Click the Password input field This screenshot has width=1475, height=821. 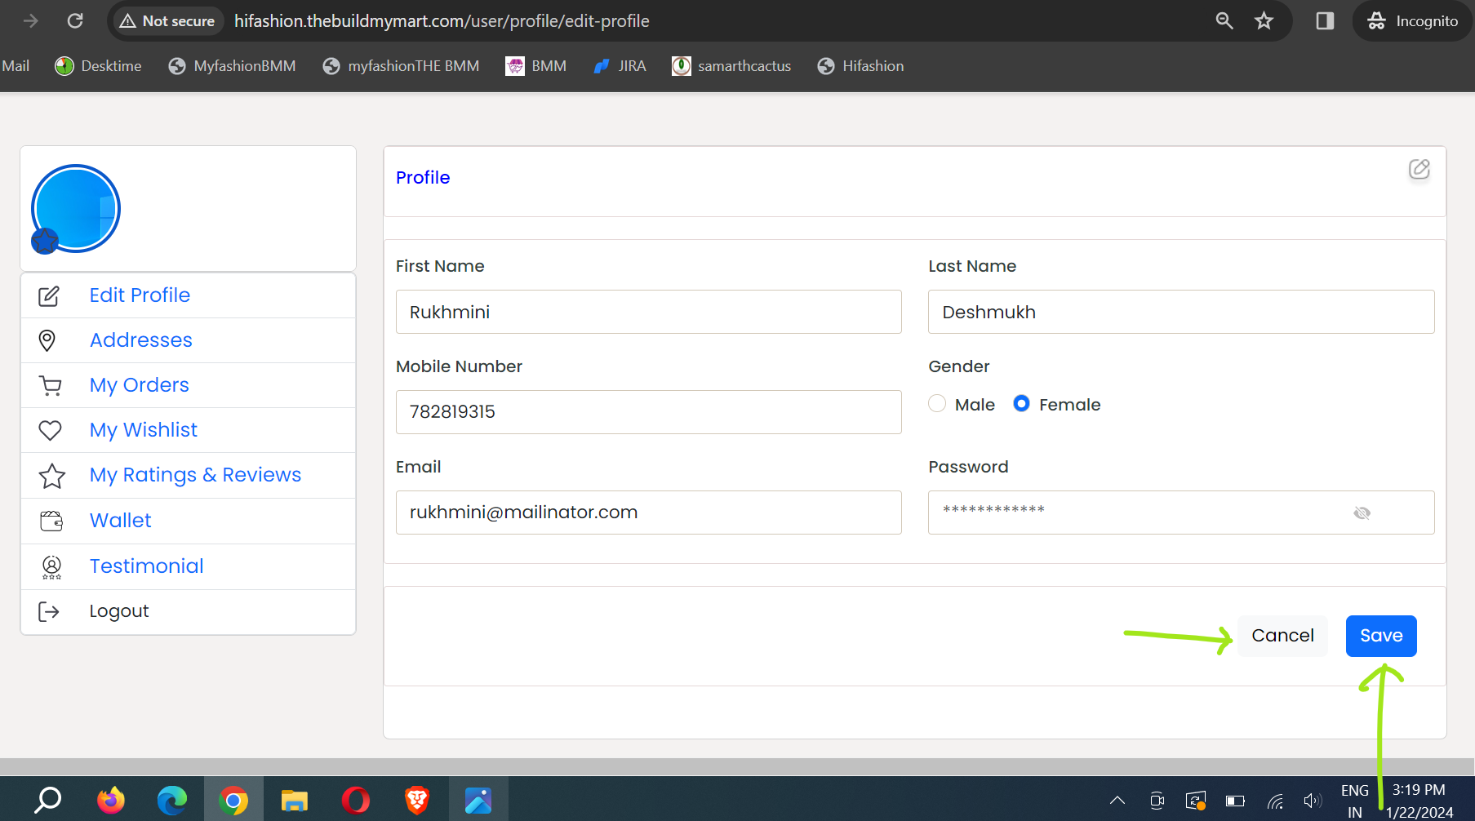1181,513
